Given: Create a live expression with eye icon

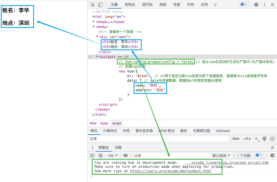Looking at the screenshot, I should [126, 155].
